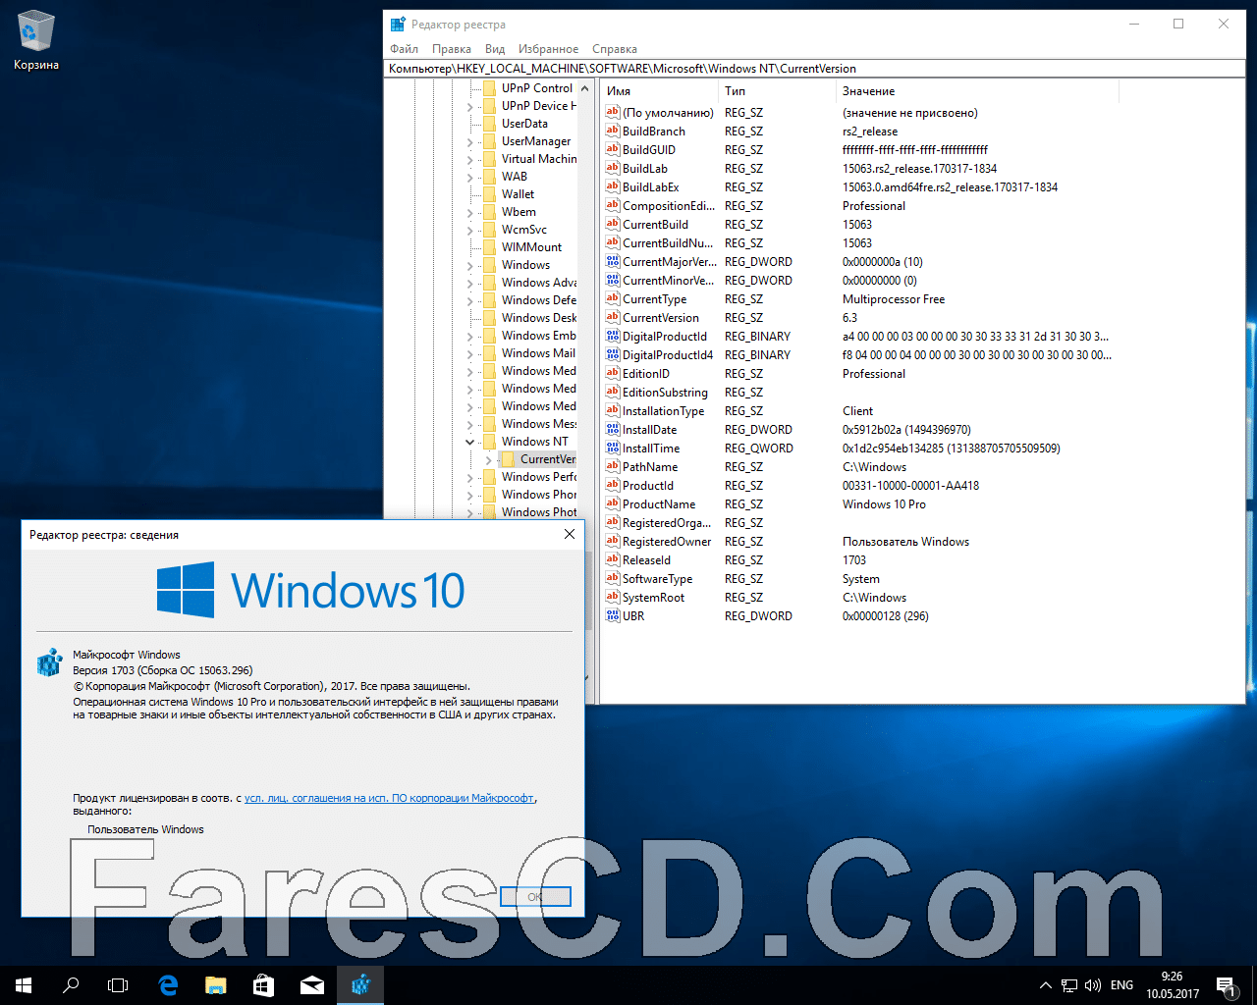
Task: Select the RegisteredOwner row name
Action: [667, 542]
